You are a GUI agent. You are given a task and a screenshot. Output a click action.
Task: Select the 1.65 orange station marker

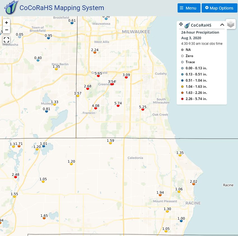(44, 218)
